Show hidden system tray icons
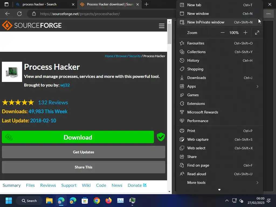The height and width of the screenshot is (207, 276). (227, 201)
